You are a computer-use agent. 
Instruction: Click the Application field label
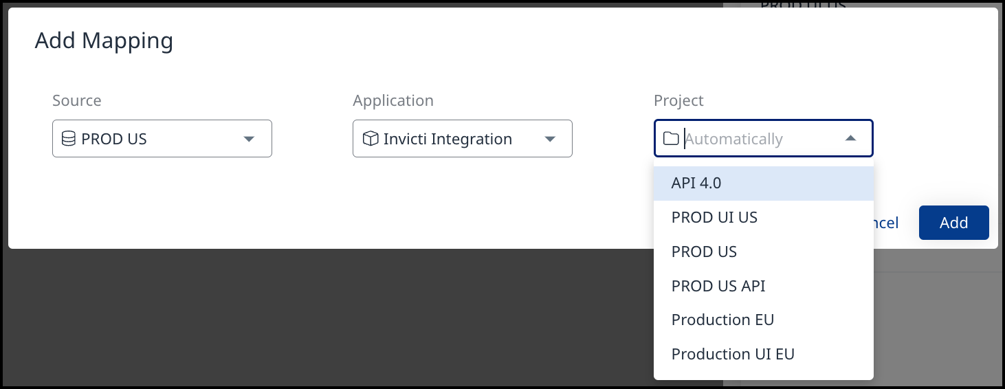[x=393, y=100]
